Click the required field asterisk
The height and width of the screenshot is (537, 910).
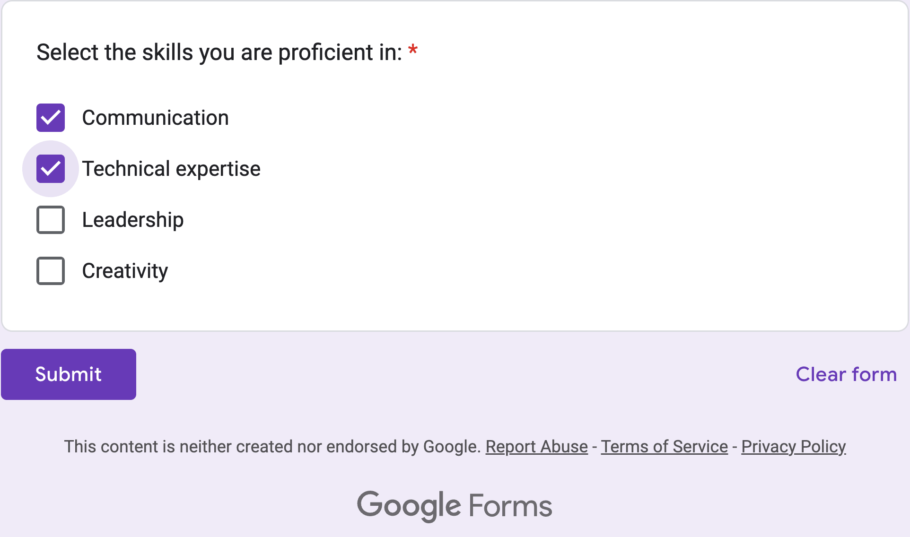click(412, 51)
